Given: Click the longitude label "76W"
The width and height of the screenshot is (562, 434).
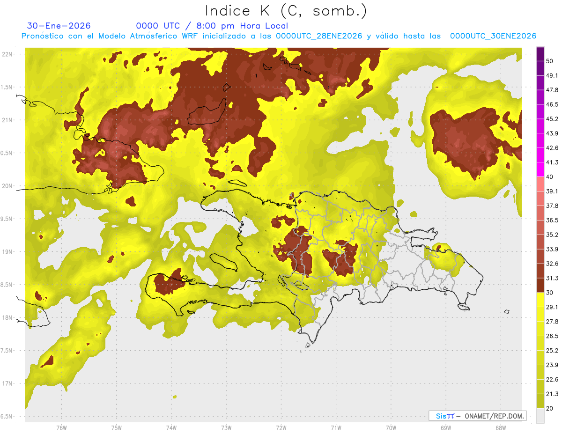Looking at the screenshot, I should tap(61, 428).
